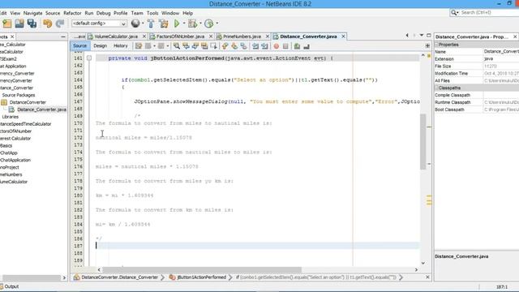This screenshot has height=292, width=519.
Task: Click the Redo toolbar icon
Action: click(x=60, y=24)
